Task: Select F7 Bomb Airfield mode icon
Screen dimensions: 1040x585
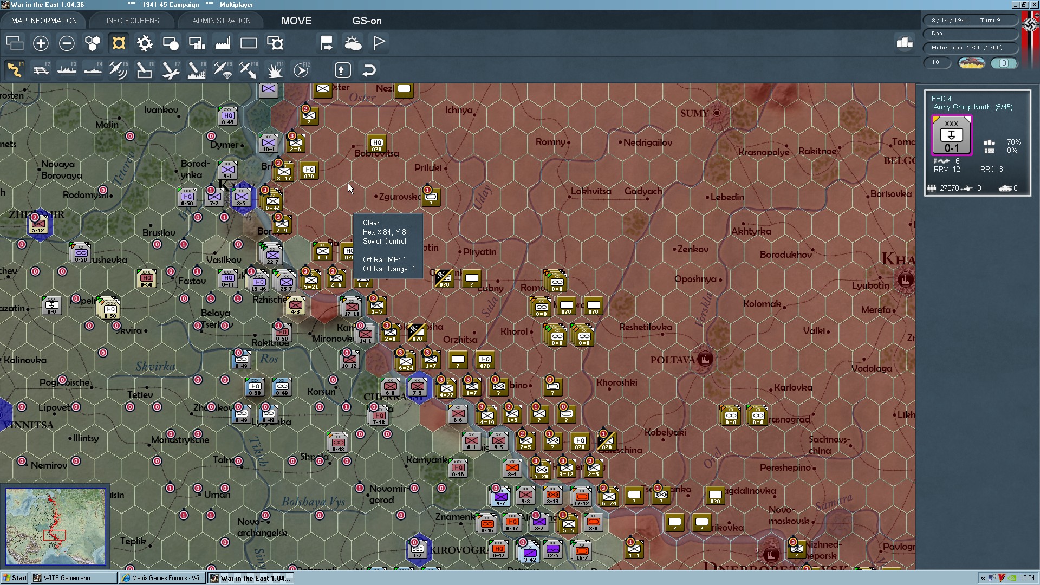Action: [171, 70]
